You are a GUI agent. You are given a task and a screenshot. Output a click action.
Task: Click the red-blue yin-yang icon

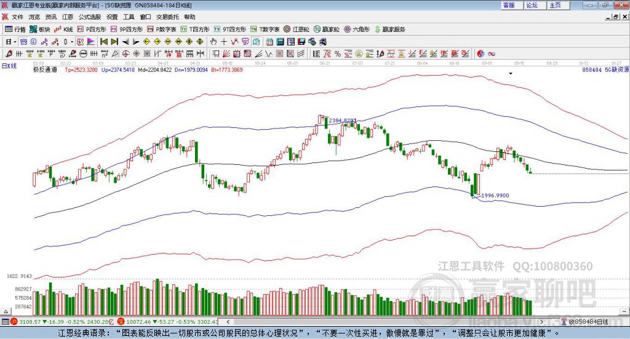[x=481, y=54]
